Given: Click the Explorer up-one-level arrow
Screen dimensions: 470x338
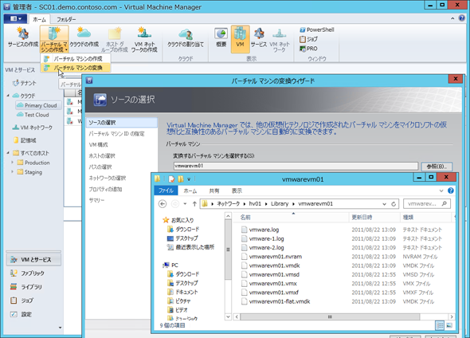Looking at the screenshot, I should point(194,203).
